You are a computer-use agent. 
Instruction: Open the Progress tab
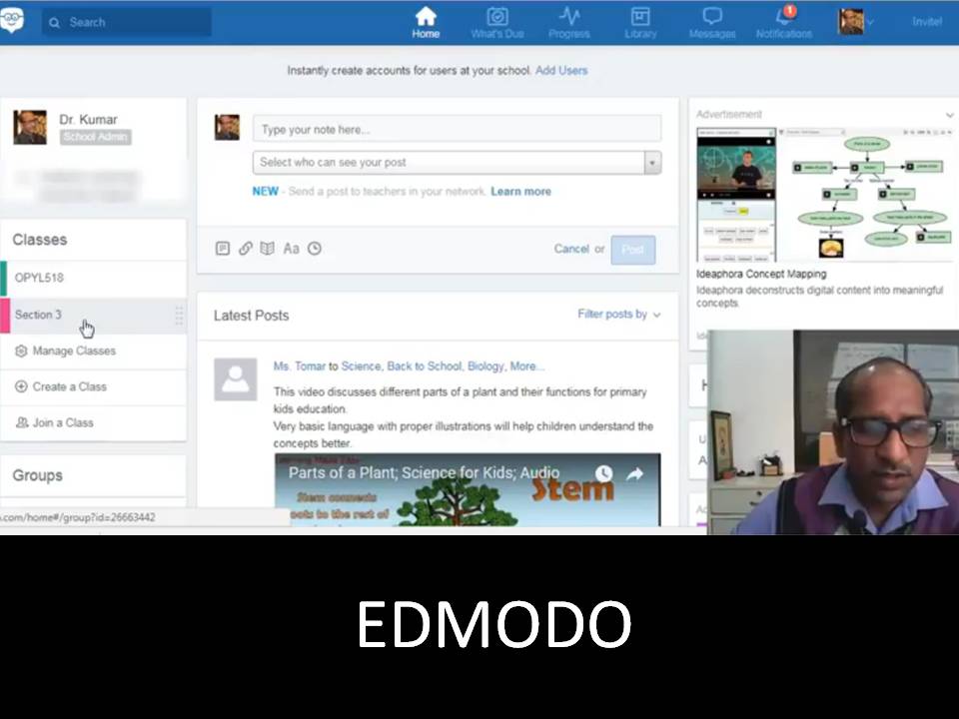point(568,23)
